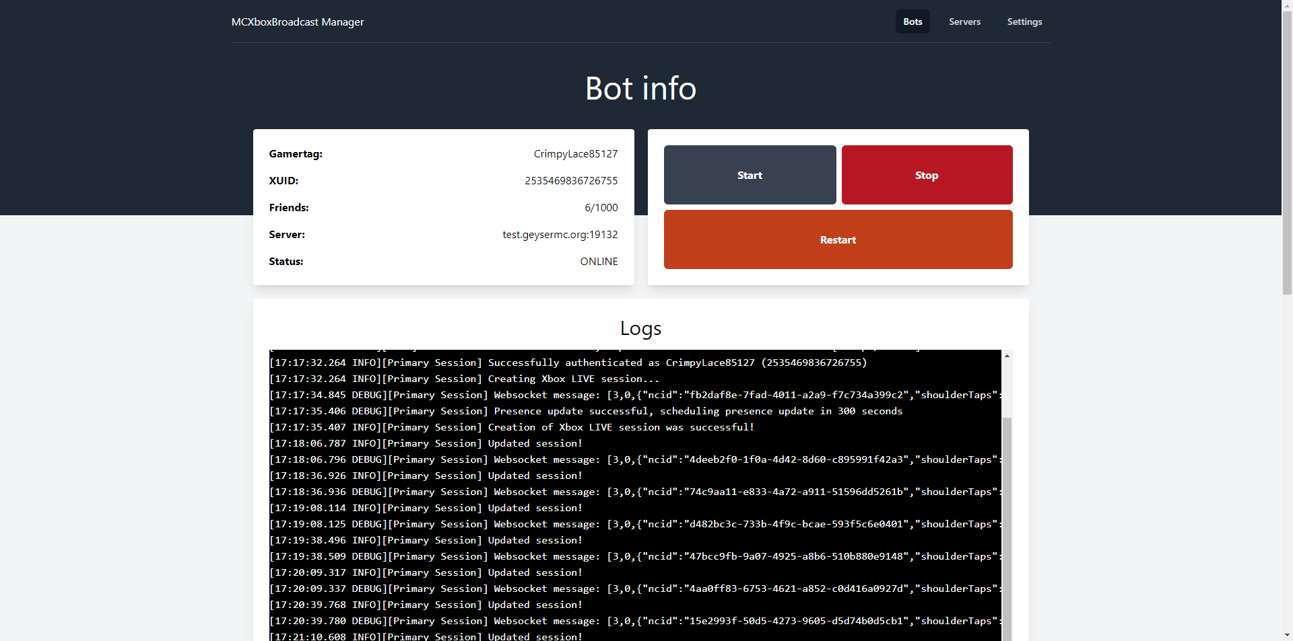Screen dimensions: 1293x641
Task: Click the 'Creating Xbox LIVE session...' log line
Action: click(x=465, y=379)
